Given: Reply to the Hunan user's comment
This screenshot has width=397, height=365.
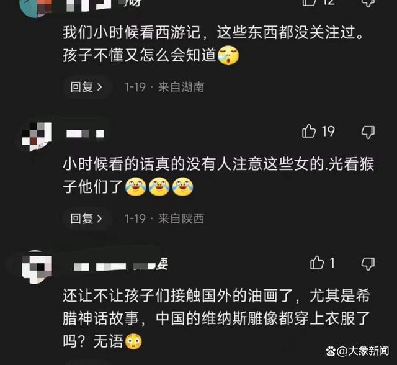Looking at the screenshot, I should click(87, 87).
